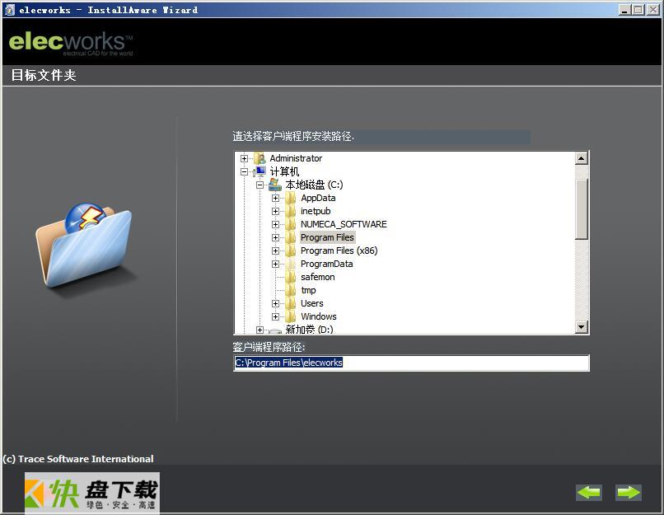The width and height of the screenshot is (664, 515).
Task: Click the tree scrollbar down arrow
Action: 582,326
